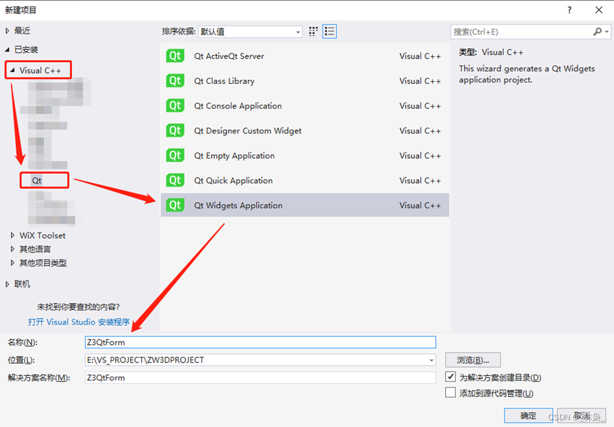Expand the WiX Toolset node
The image size is (614, 427).
pyautogui.click(x=13, y=235)
